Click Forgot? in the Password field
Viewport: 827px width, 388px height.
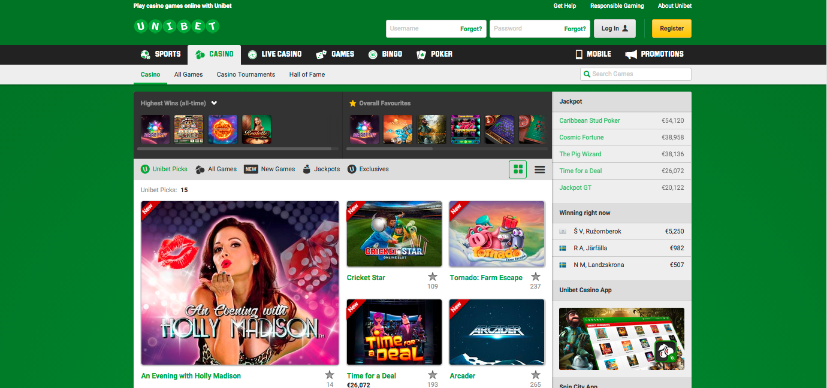(x=575, y=29)
